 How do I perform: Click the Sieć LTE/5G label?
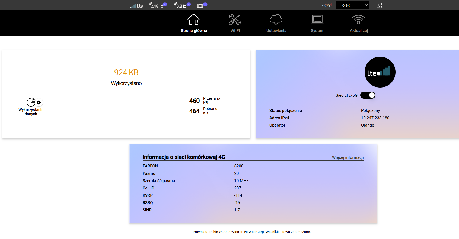tap(346, 95)
